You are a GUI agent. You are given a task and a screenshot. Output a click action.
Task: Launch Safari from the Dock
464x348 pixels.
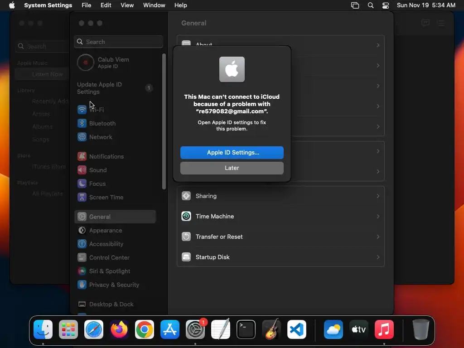[94, 329]
